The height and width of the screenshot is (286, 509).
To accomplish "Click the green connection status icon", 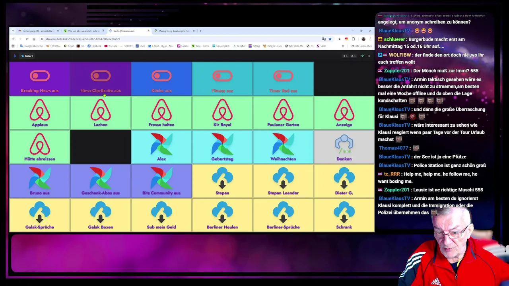I will pos(362,56).
